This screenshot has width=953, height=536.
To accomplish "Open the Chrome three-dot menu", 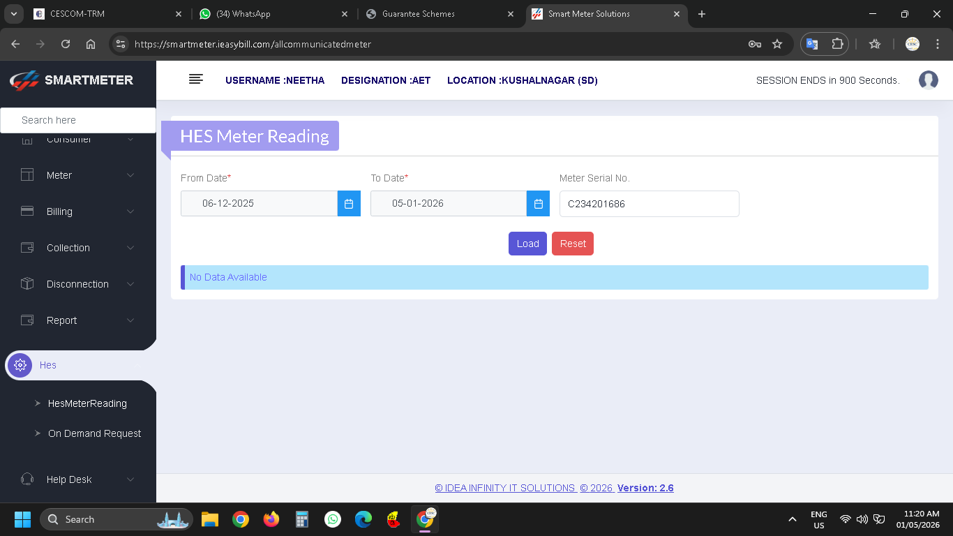I will [x=936, y=44].
